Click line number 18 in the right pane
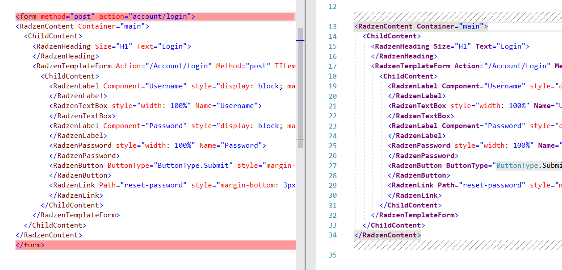Image resolution: width=562 pixels, height=270 pixels. tap(332, 76)
